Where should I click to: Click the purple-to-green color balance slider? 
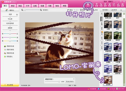(10, 37)
